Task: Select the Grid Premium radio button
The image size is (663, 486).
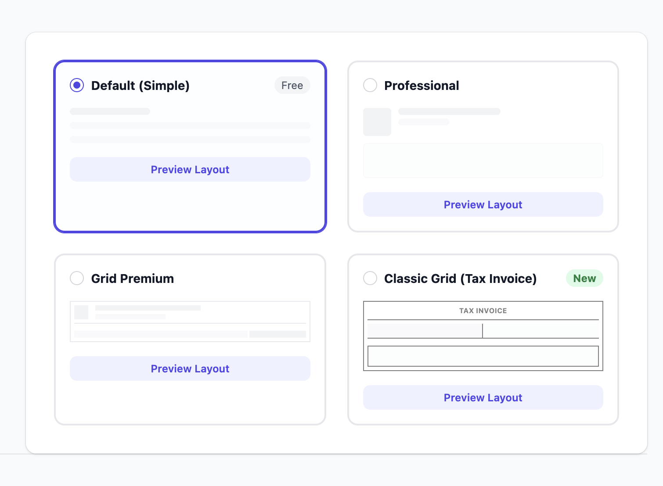Action: [x=77, y=278]
